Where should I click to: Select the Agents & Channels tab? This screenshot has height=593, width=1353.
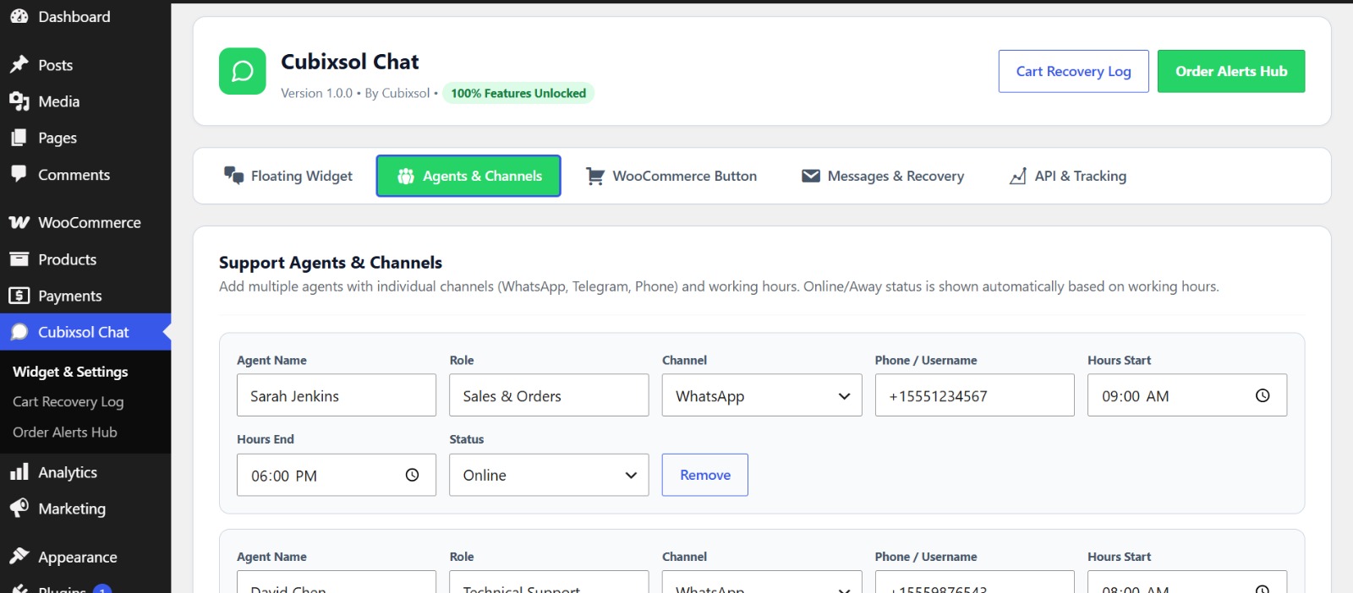[468, 176]
